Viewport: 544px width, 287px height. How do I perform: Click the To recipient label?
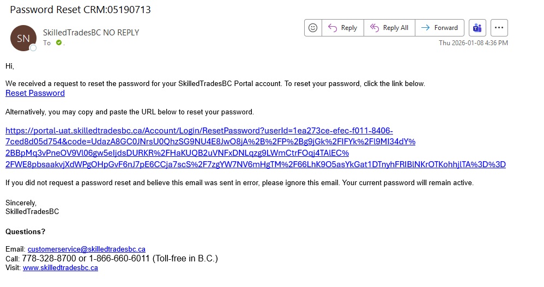(47, 43)
